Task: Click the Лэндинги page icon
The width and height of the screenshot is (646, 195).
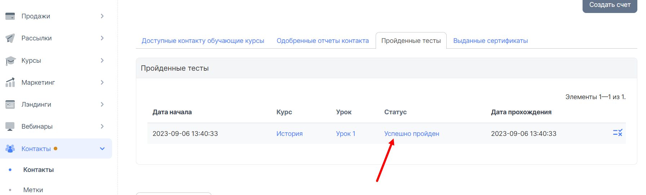Action: (x=10, y=105)
